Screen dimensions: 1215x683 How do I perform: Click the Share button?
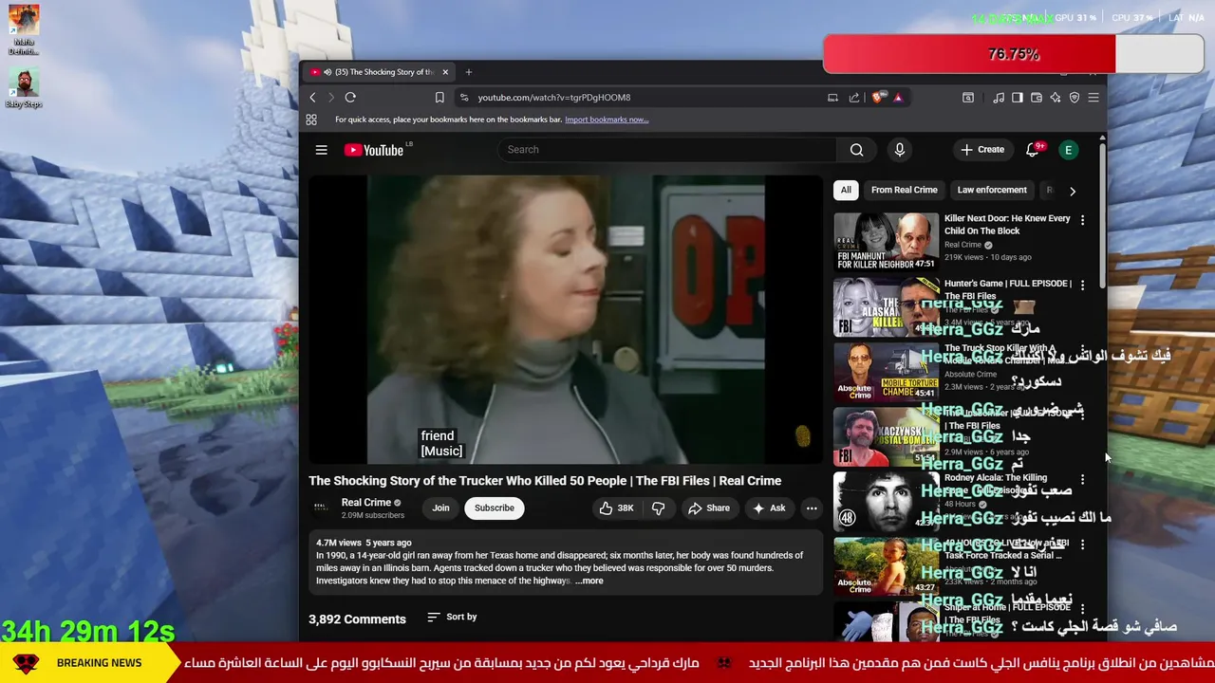[709, 508]
